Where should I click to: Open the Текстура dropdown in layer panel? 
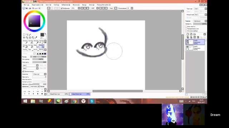(200, 9)
